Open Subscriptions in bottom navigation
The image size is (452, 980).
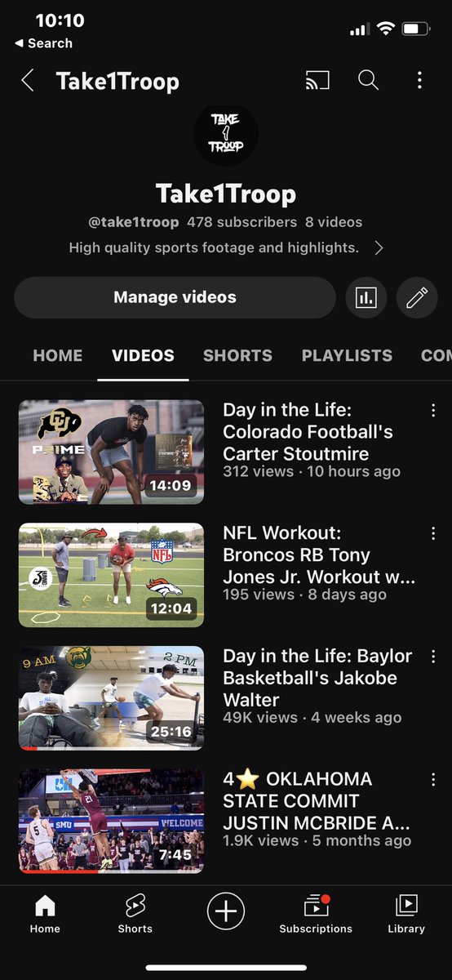pyautogui.click(x=316, y=913)
